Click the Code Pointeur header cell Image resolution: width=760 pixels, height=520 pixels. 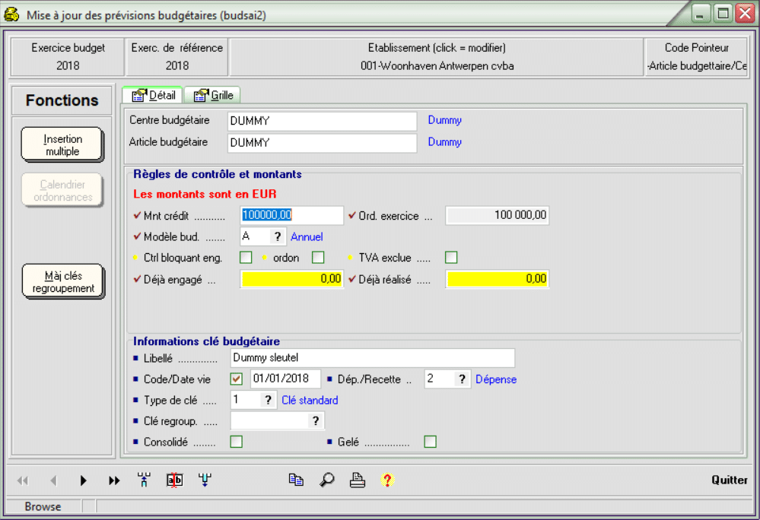point(697,57)
